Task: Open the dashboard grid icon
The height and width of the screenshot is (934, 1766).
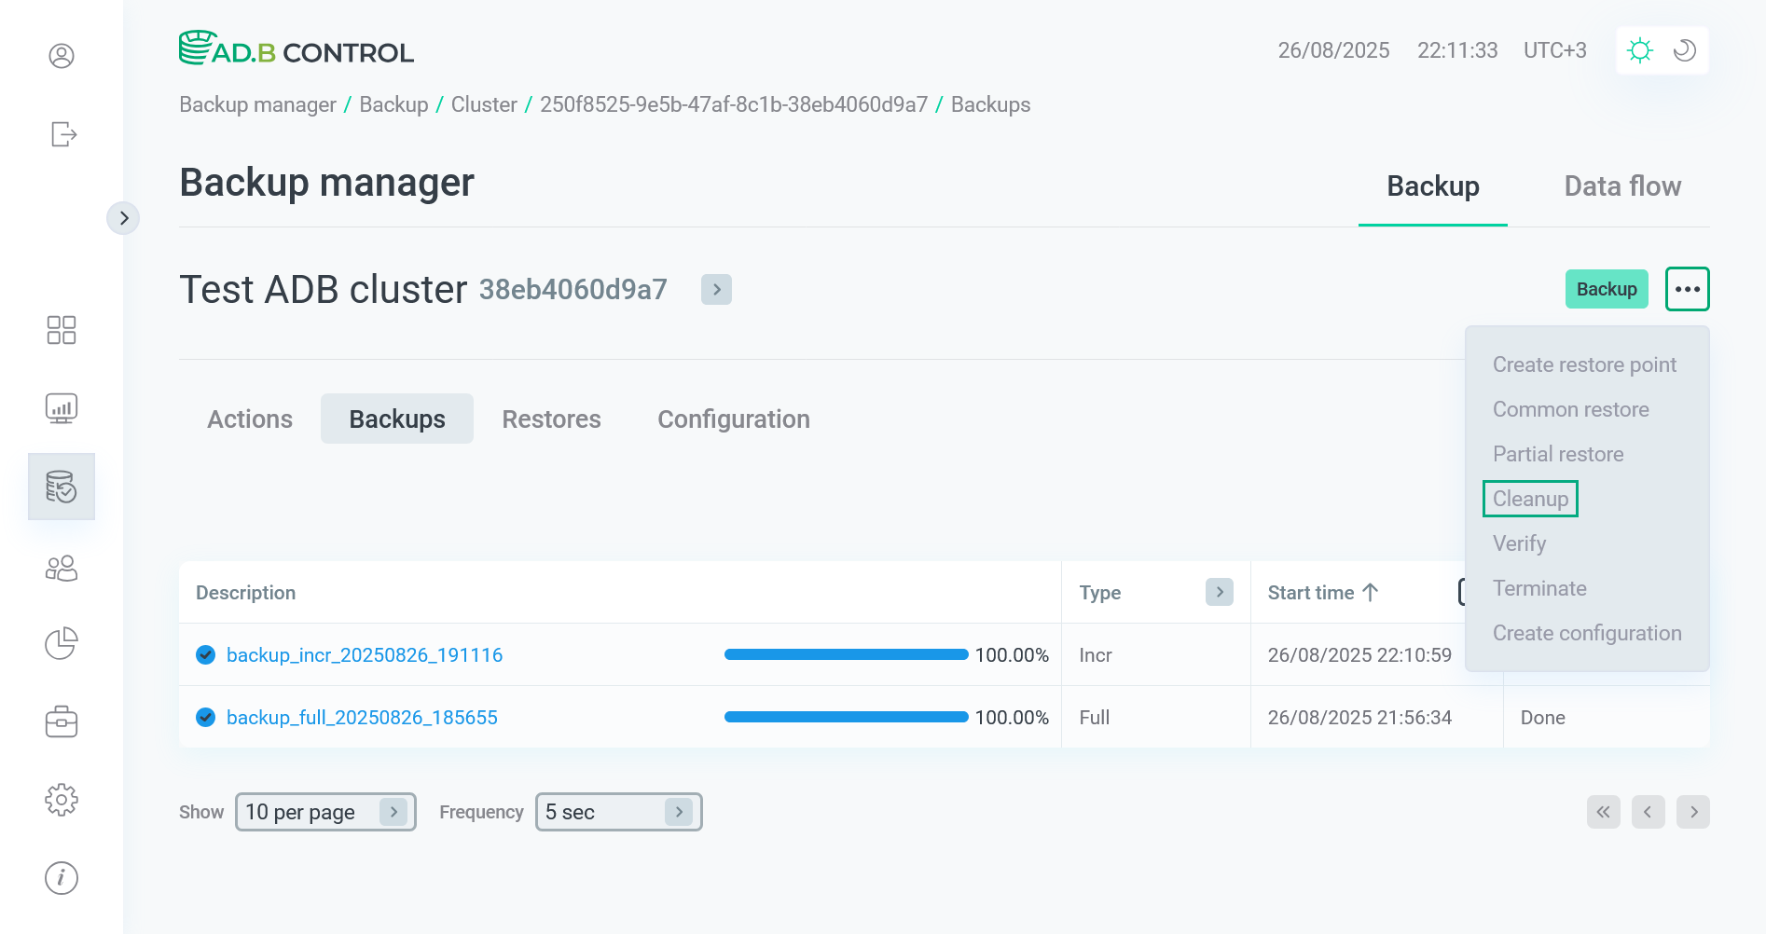Action: point(62,330)
